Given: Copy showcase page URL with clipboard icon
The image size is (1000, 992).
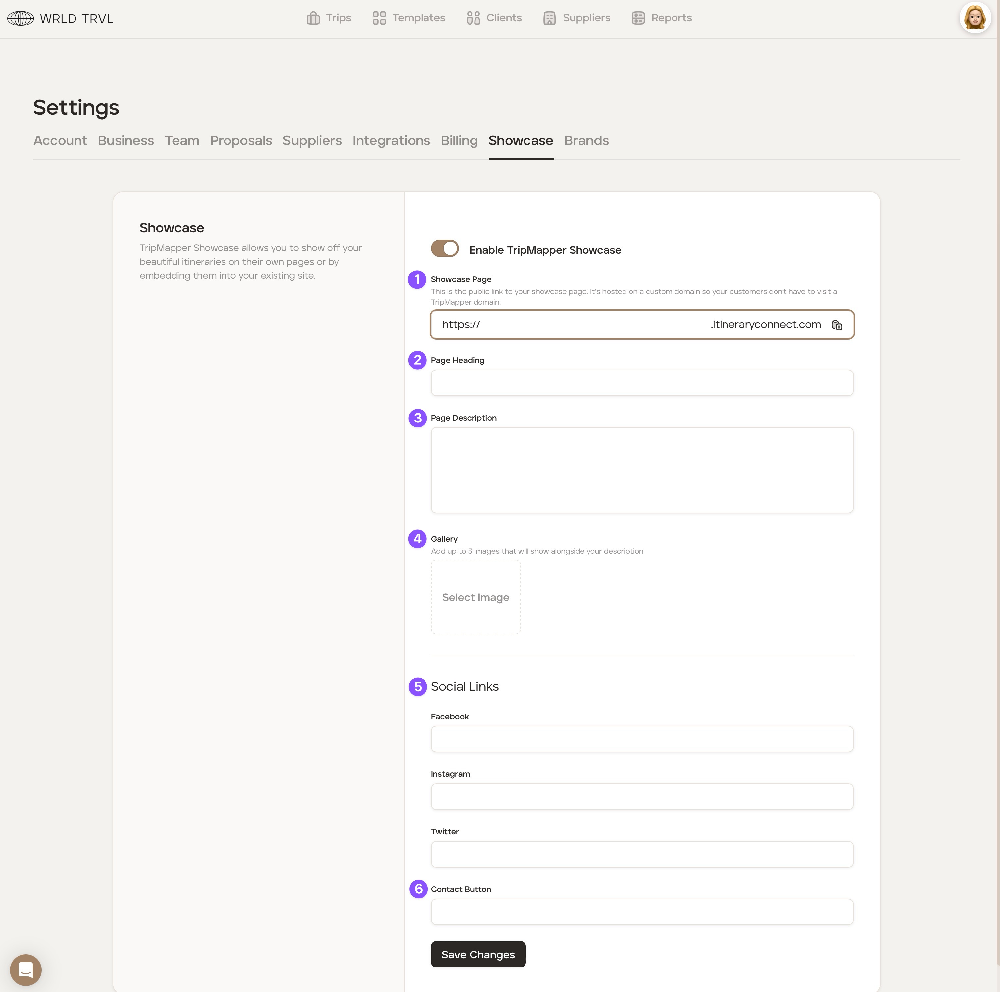Looking at the screenshot, I should (x=836, y=325).
